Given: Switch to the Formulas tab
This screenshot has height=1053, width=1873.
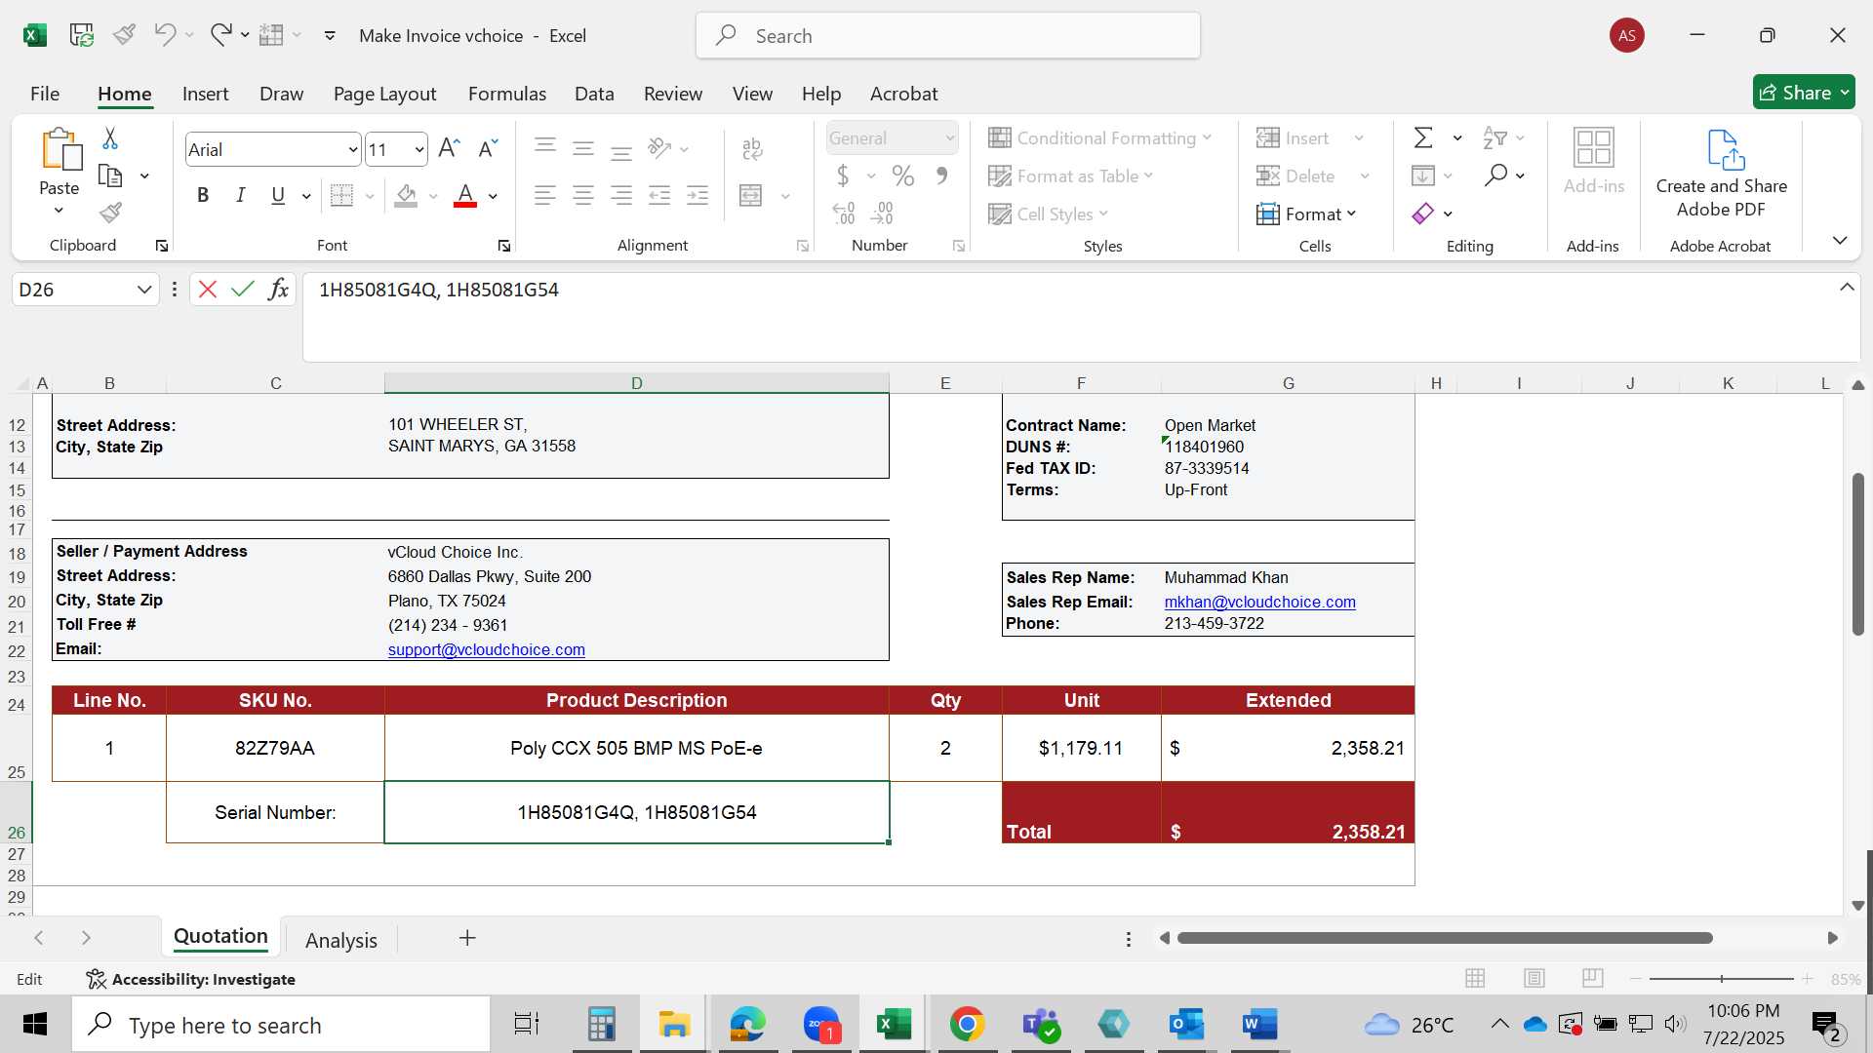Looking at the screenshot, I should 506,94.
